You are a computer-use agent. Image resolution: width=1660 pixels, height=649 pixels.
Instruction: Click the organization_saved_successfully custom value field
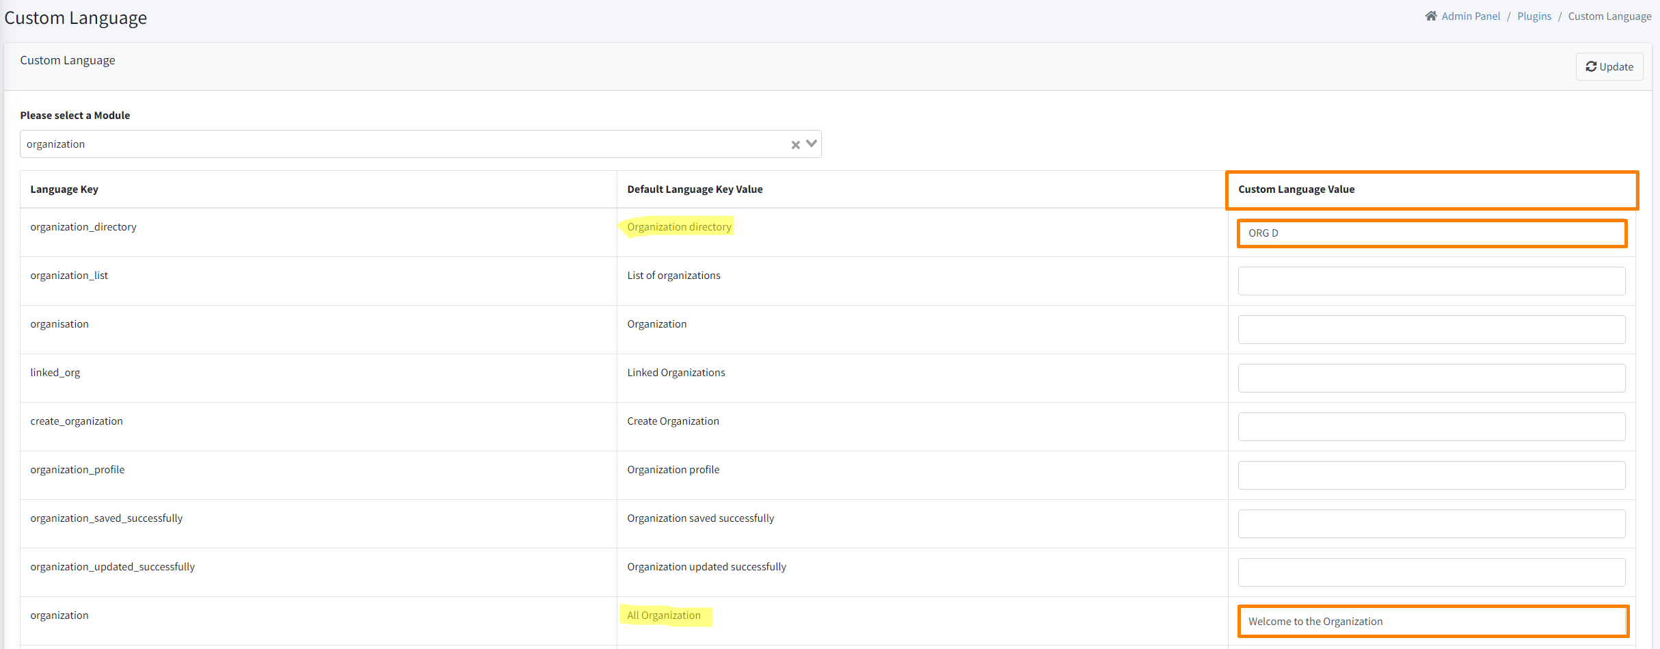click(1432, 523)
